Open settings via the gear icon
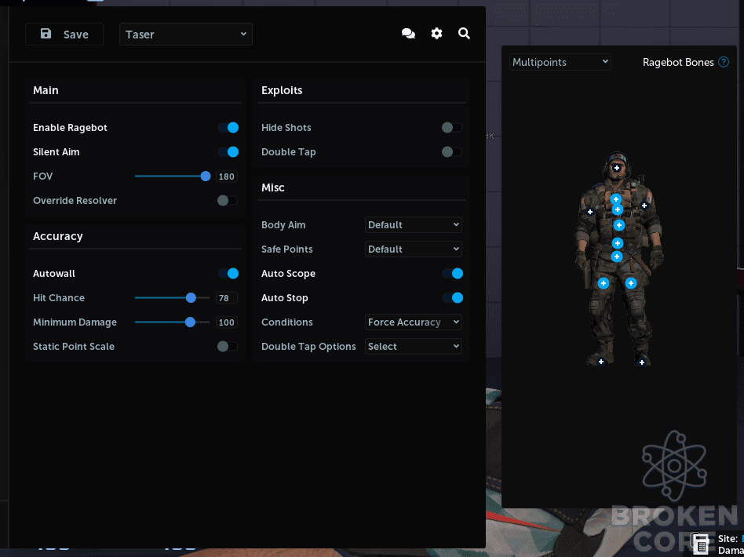 [436, 34]
